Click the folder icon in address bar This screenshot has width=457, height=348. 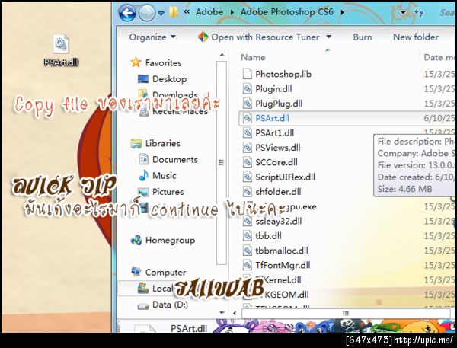174,12
